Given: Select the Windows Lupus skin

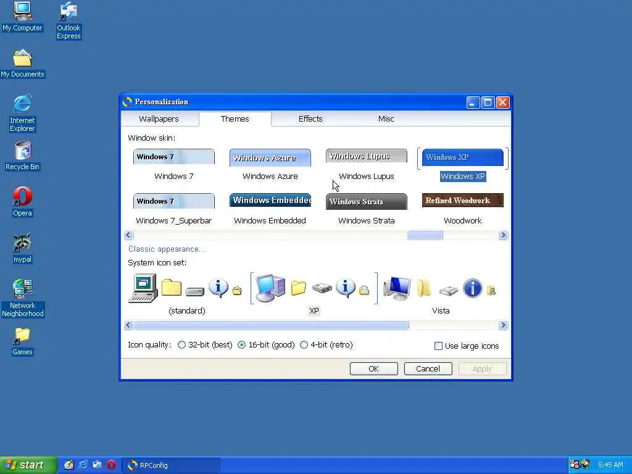Looking at the screenshot, I should click(x=367, y=165).
